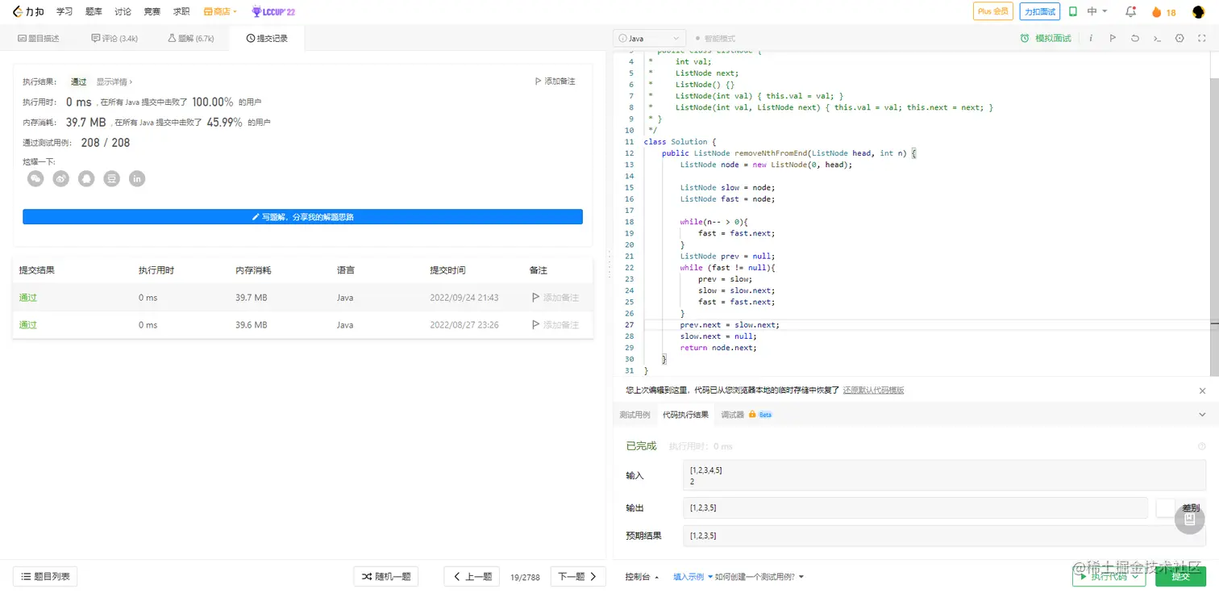Go to 上一题 previous problem

pyautogui.click(x=472, y=577)
